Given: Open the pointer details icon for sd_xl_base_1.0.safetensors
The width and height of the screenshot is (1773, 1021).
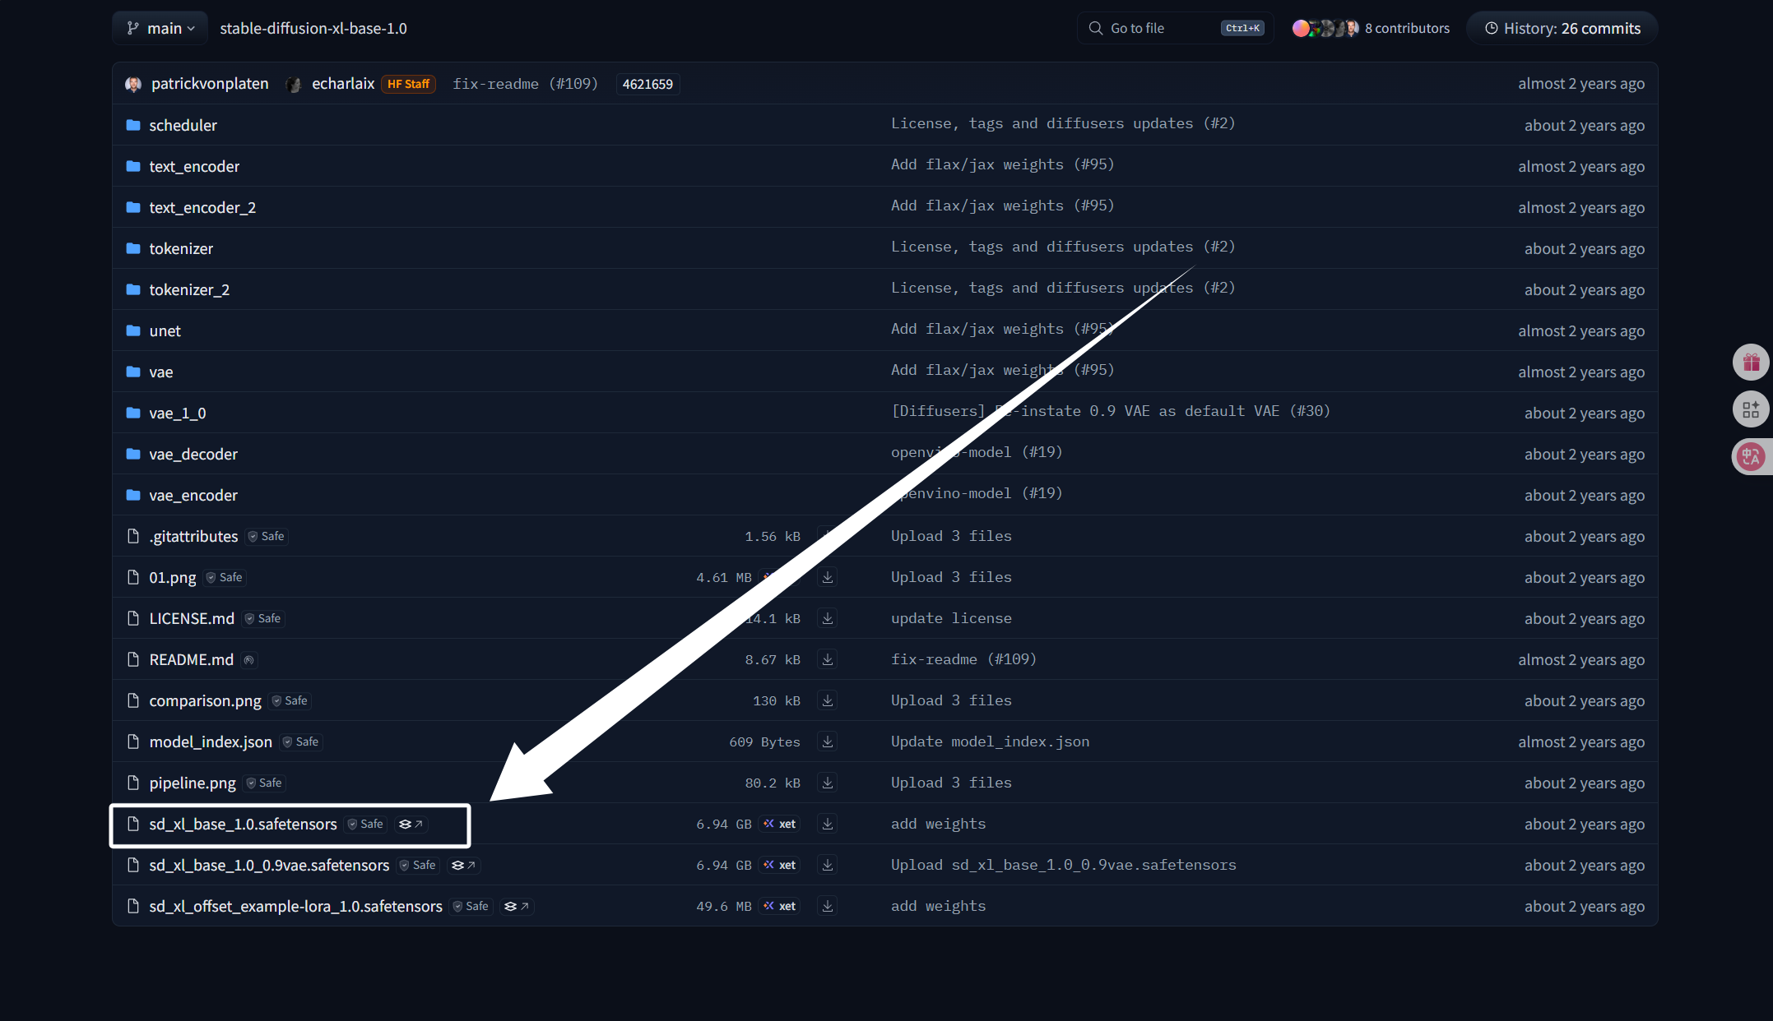Looking at the screenshot, I should (x=411, y=824).
